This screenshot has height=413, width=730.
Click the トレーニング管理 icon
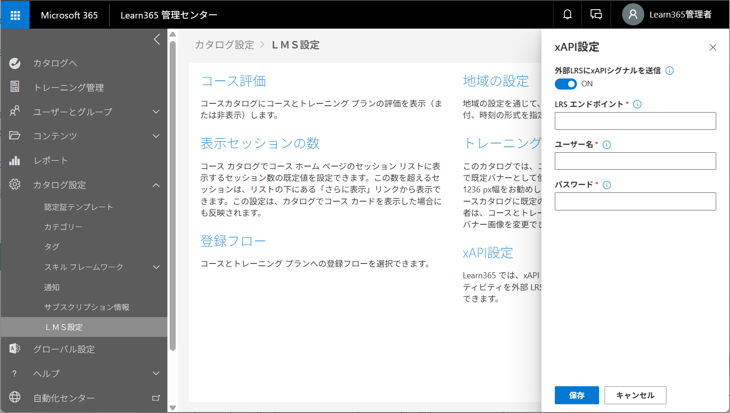pos(15,87)
